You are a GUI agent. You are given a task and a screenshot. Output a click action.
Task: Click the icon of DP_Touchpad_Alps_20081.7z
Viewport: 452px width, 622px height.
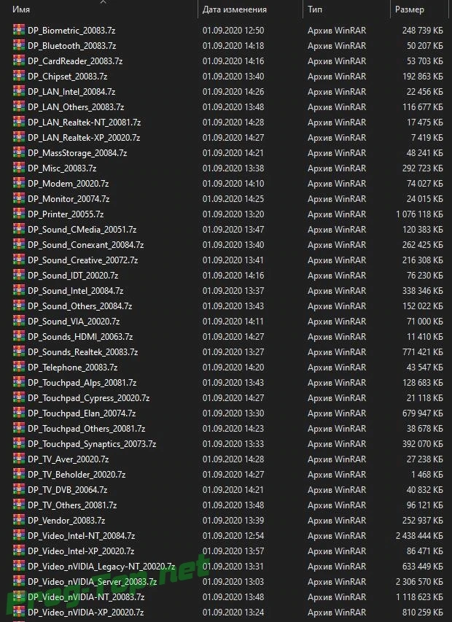coord(19,382)
